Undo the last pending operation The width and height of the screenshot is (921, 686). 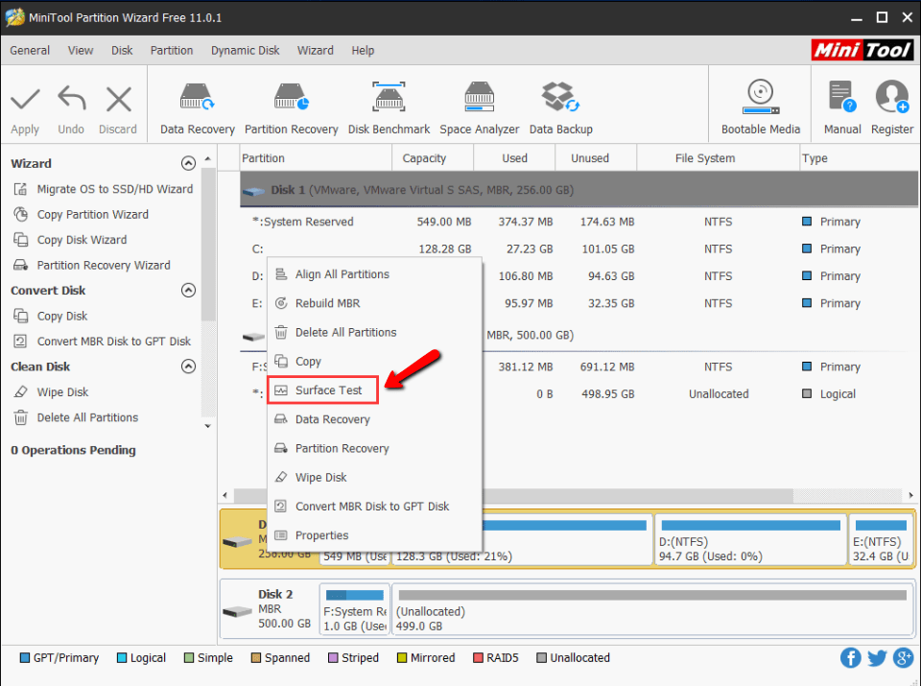[71, 104]
